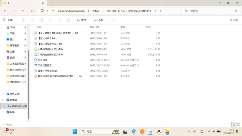Click the volume muted tray icon
Viewport: 242px width, 136px height.
click(214, 131)
